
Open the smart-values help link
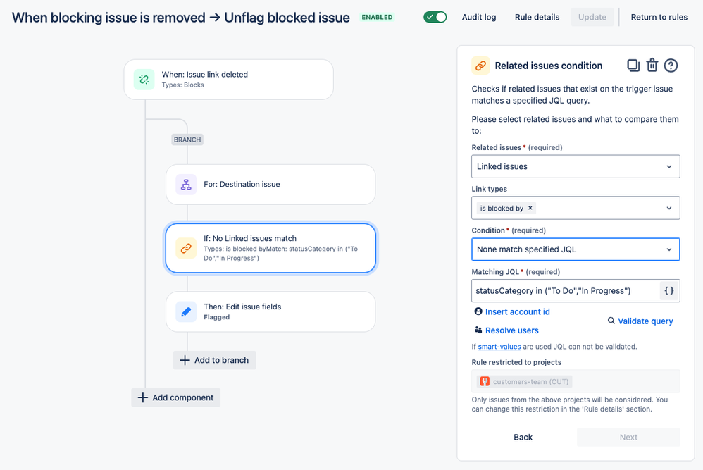(x=499, y=347)
